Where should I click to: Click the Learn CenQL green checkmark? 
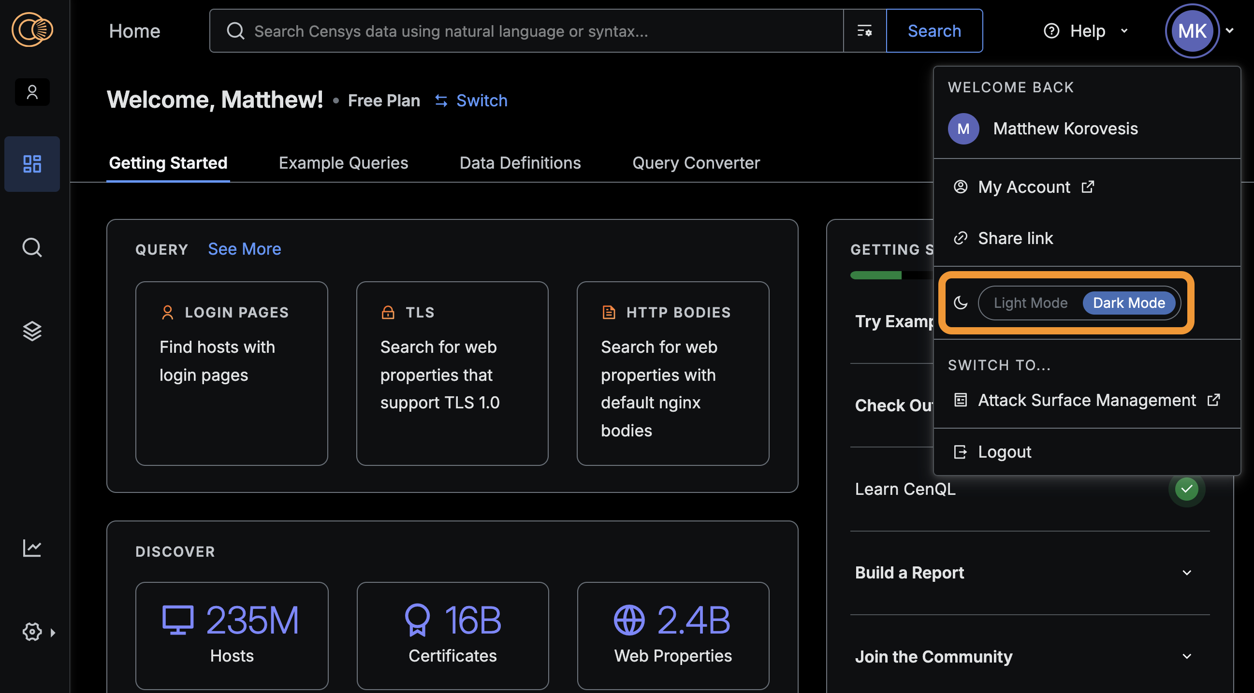(1186, 489)
